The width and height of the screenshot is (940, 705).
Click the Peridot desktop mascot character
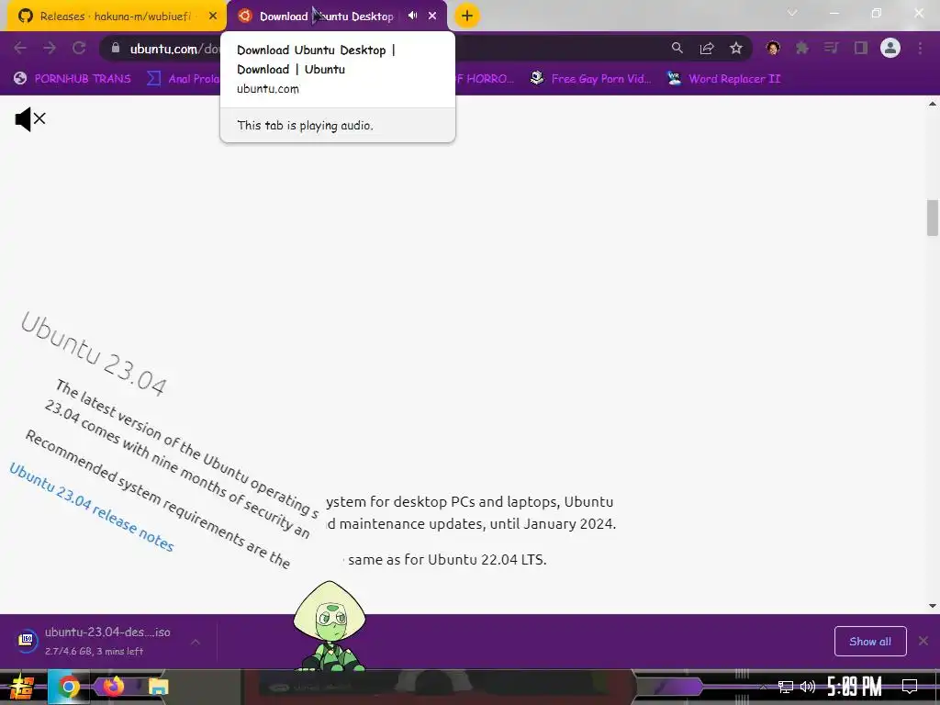(330, 625)
